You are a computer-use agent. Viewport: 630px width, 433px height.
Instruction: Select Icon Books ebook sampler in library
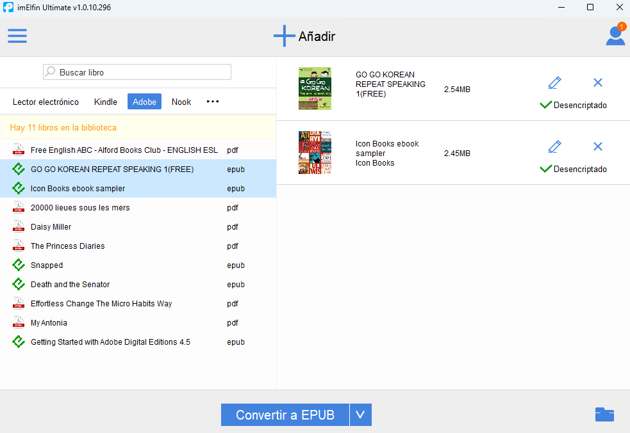138,189
